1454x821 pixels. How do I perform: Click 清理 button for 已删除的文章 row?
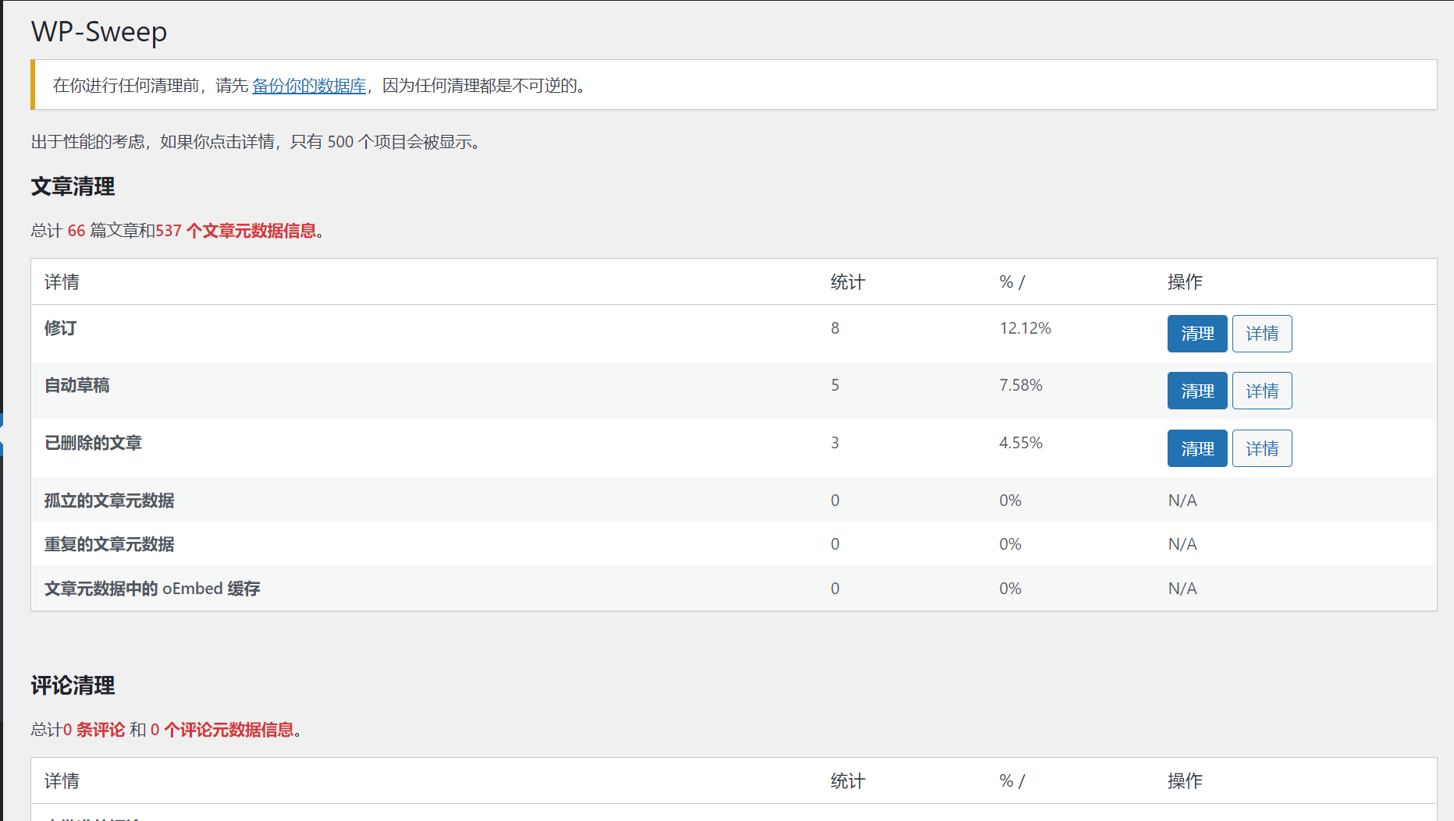point(1197,448)
